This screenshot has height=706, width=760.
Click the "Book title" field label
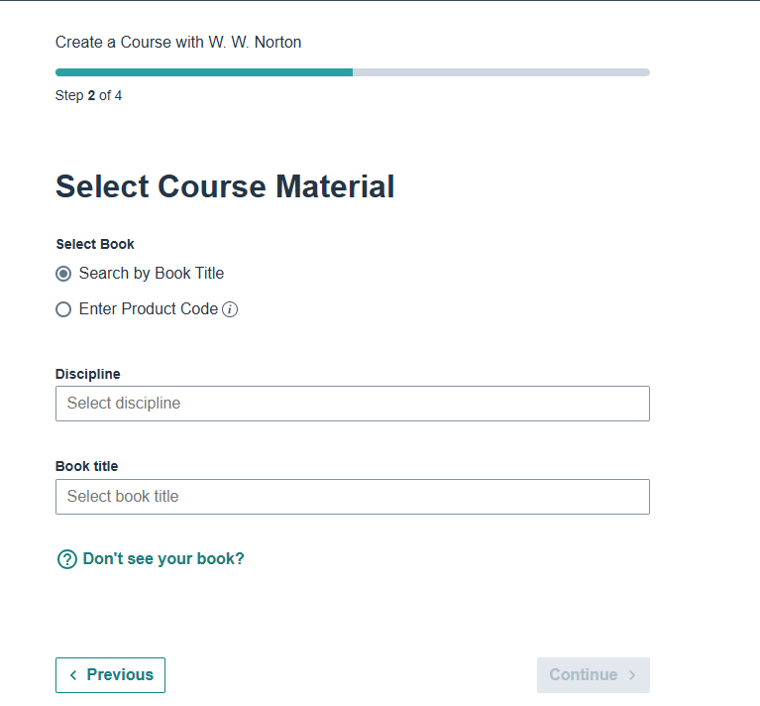pyautogui.click(x=86, y=466)
